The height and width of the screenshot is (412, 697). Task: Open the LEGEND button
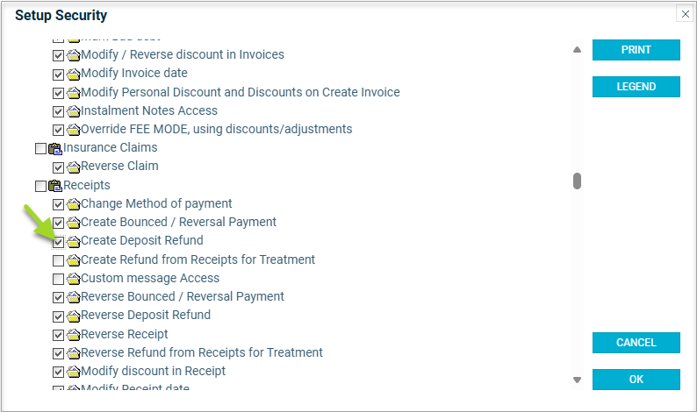point(636,87)
